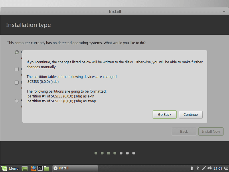Open the Terminal launcher in panel
This screenshot has height=172, width=229.
[x=40, y=168]
